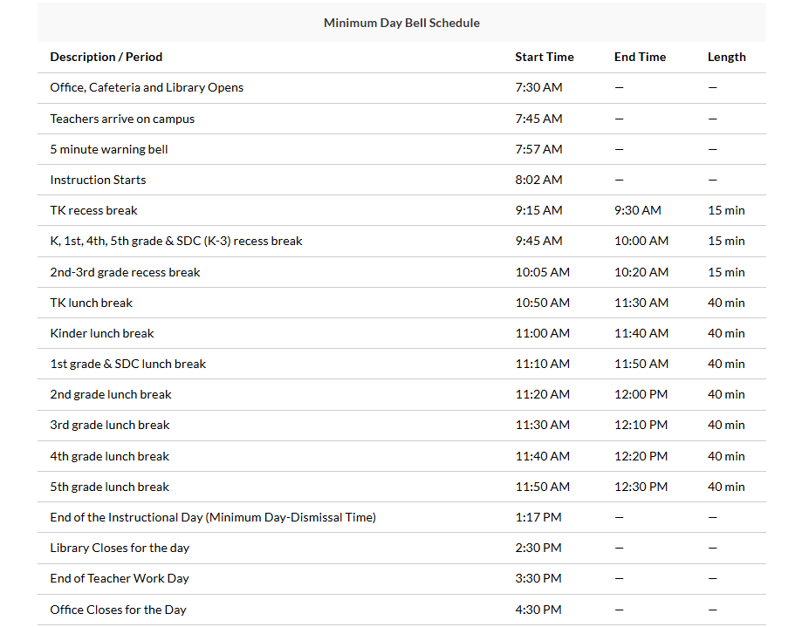Screen dimensions: 802x627
Task: Select Teachers arrive on campus text
Action: [x=122, y=119]
